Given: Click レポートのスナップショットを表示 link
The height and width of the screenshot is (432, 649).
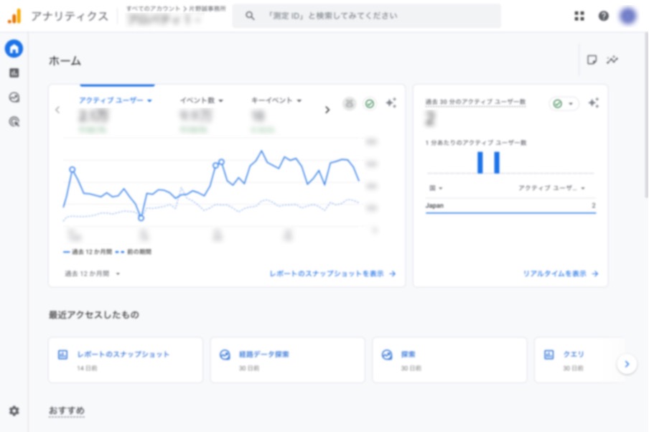Looking at the screenshot, I should [x=332, y=273].
